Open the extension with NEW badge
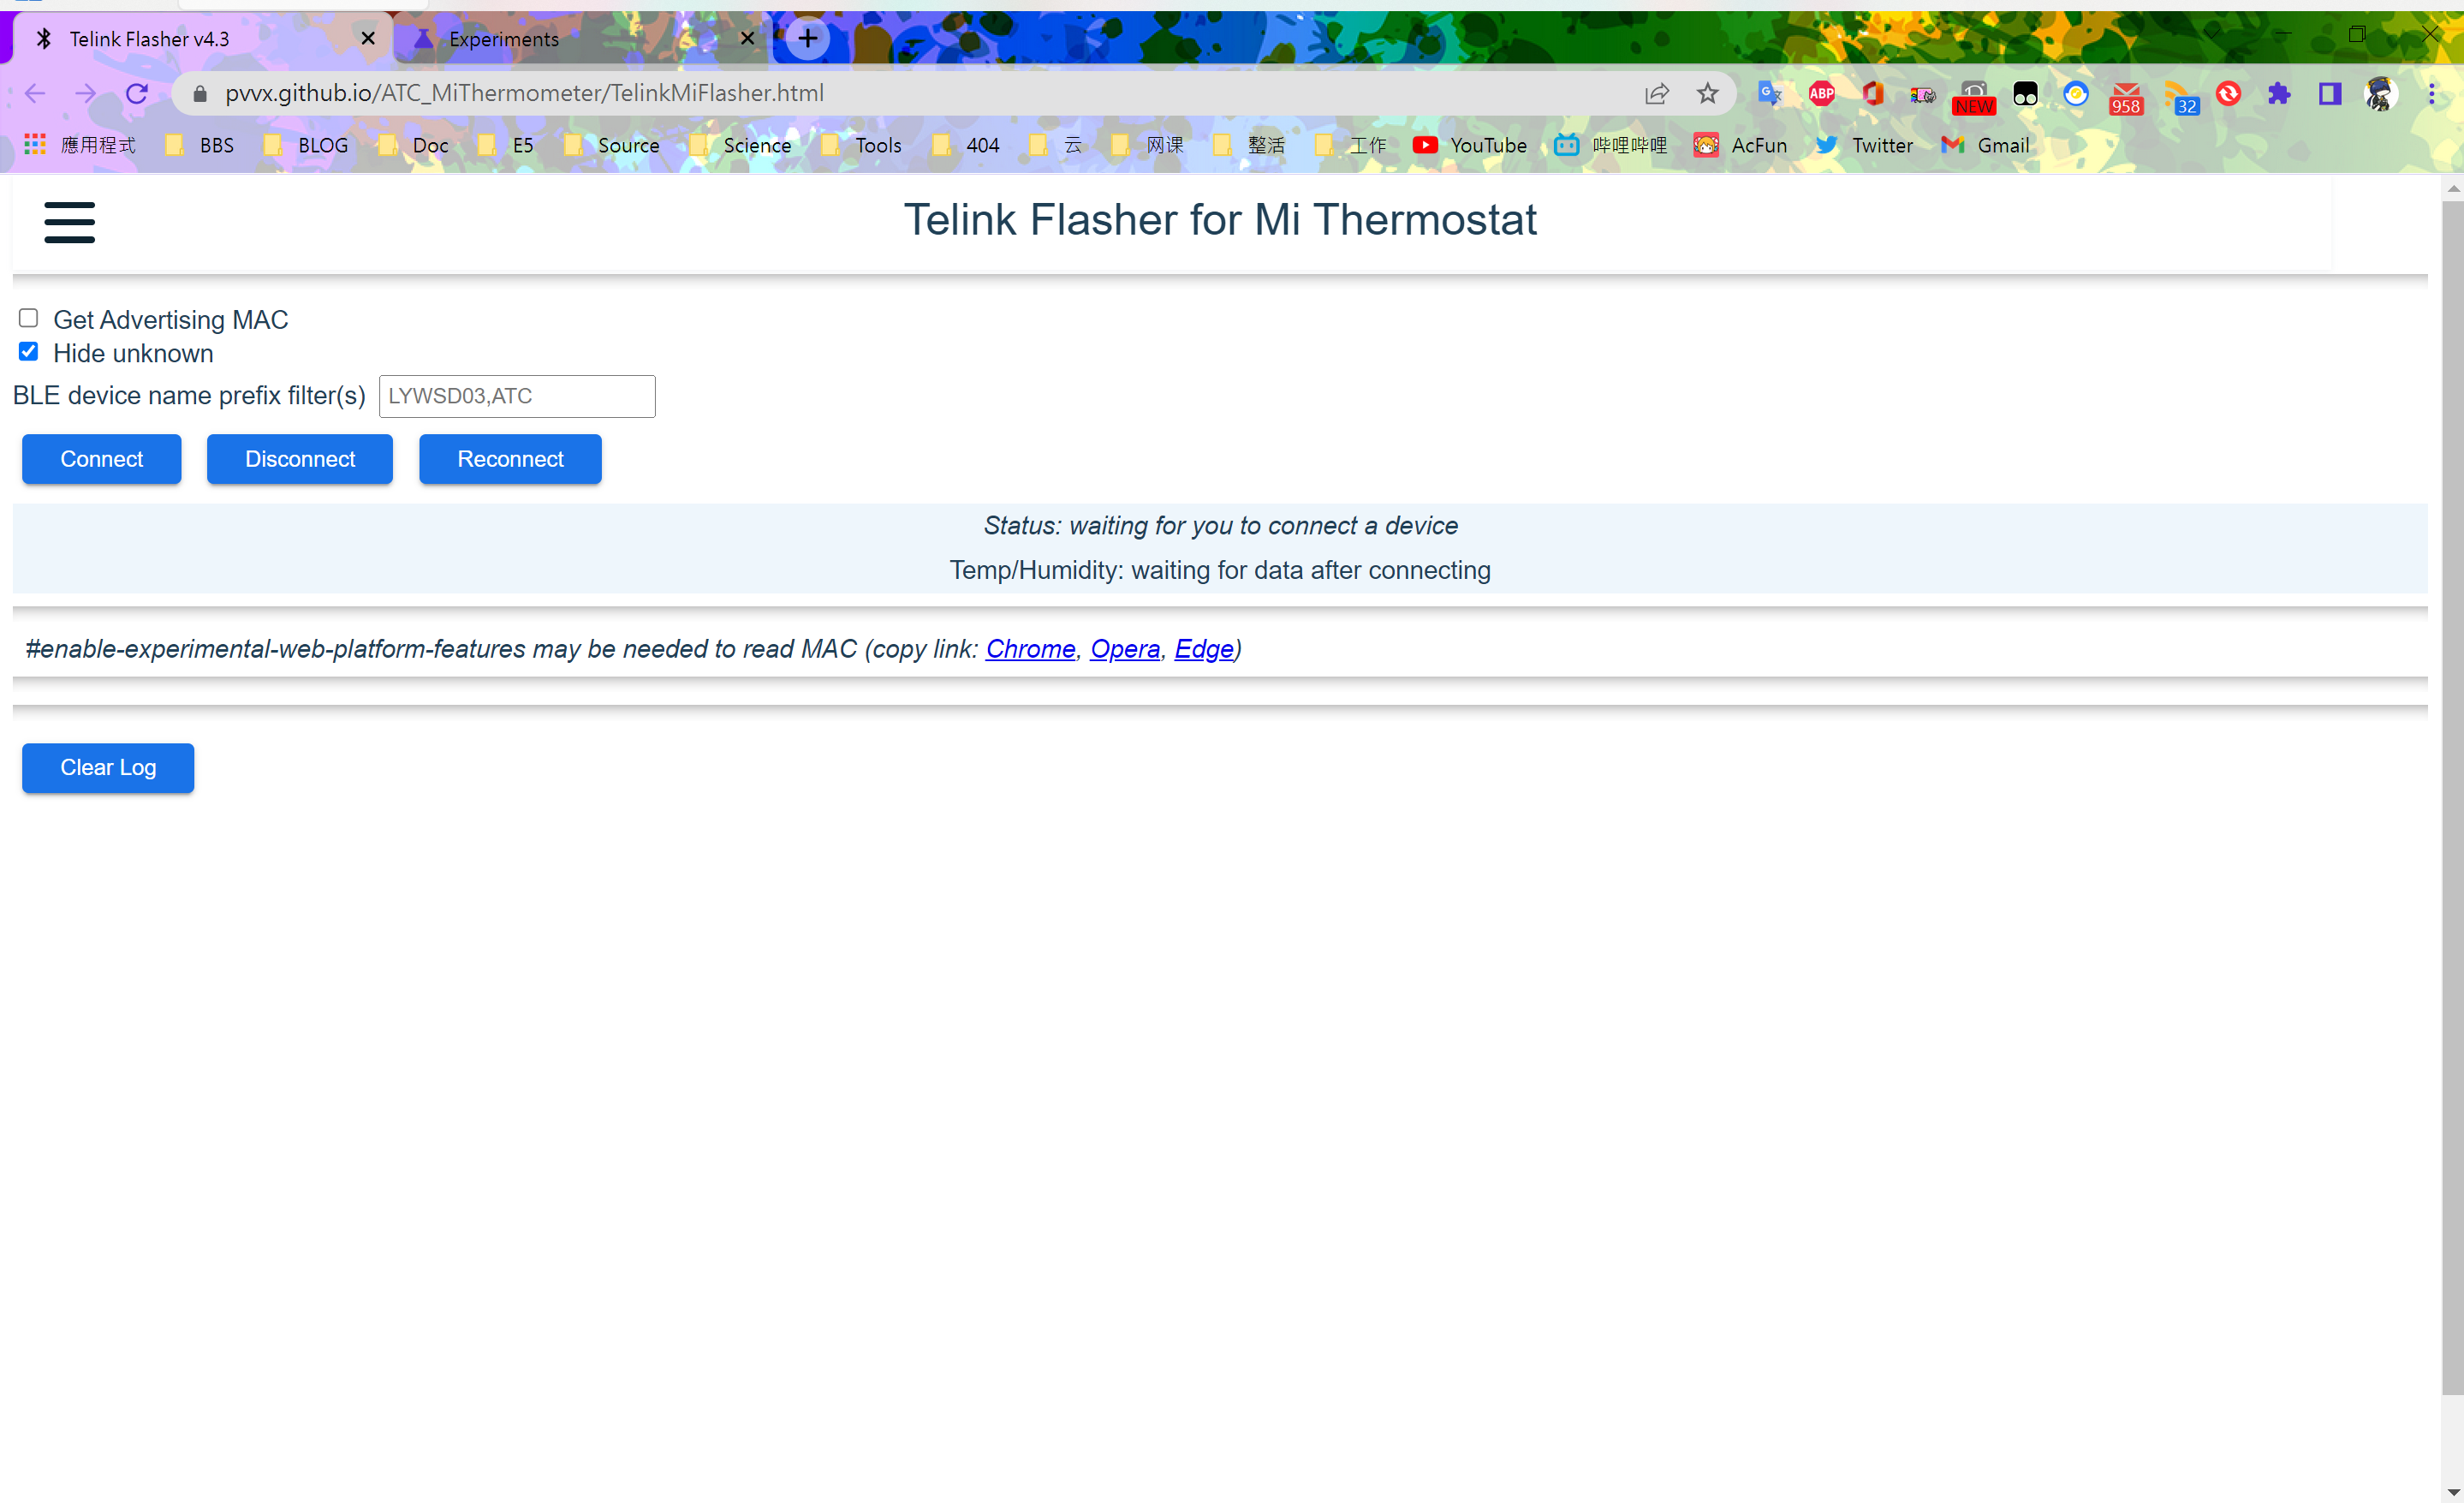Viewport: 2464px width, 1503px height. pos(1974,97)
